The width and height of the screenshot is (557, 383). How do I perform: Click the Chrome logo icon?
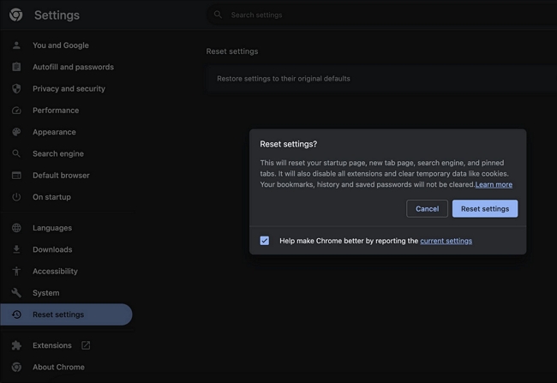point(16,15)
